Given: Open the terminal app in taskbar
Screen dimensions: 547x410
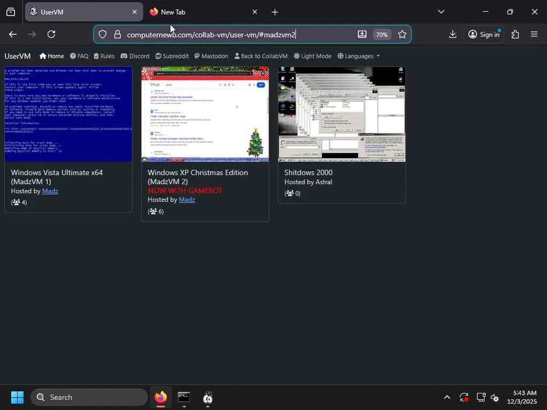Looking at the screenshot, I should pyautogui.click(x=184, y=397).
